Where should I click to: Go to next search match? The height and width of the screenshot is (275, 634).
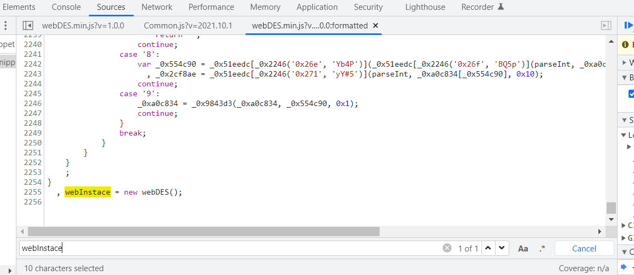point(502,248)
